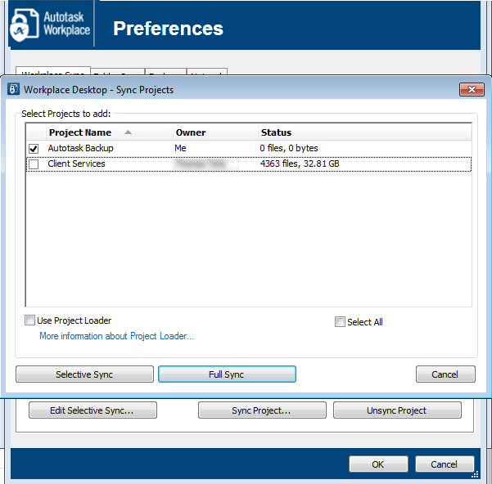492x484 pixels.
Task: Close the Sync Projects dialog with red X
Action: coord(471,89)
